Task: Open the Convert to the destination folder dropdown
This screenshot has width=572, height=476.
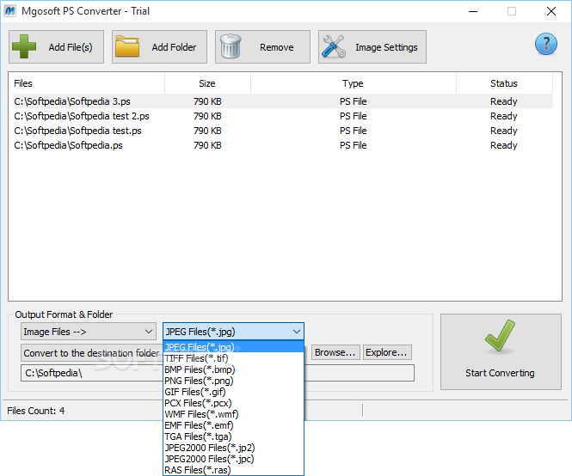Action: pyautogui.click(x=91, y=353)
